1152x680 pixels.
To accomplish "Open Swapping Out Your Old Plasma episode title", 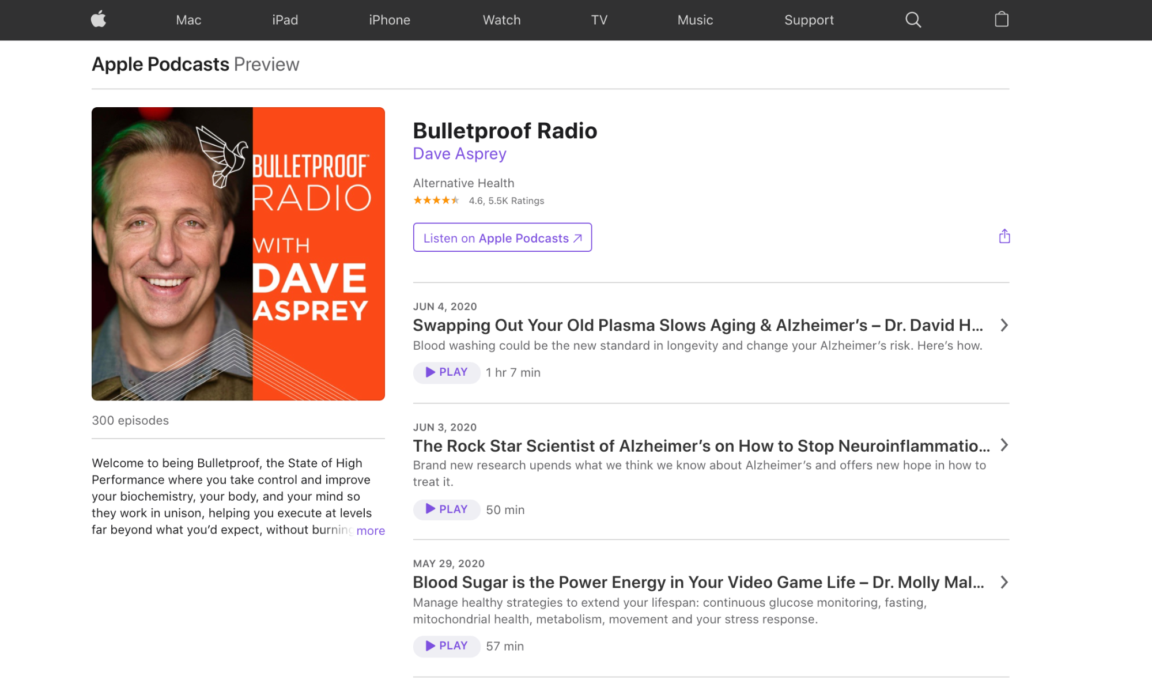I will pyautogui.click(x=698, y=325).
